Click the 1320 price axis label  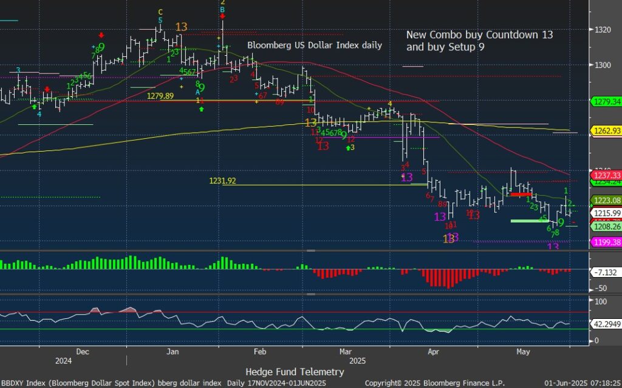[602, 29]
